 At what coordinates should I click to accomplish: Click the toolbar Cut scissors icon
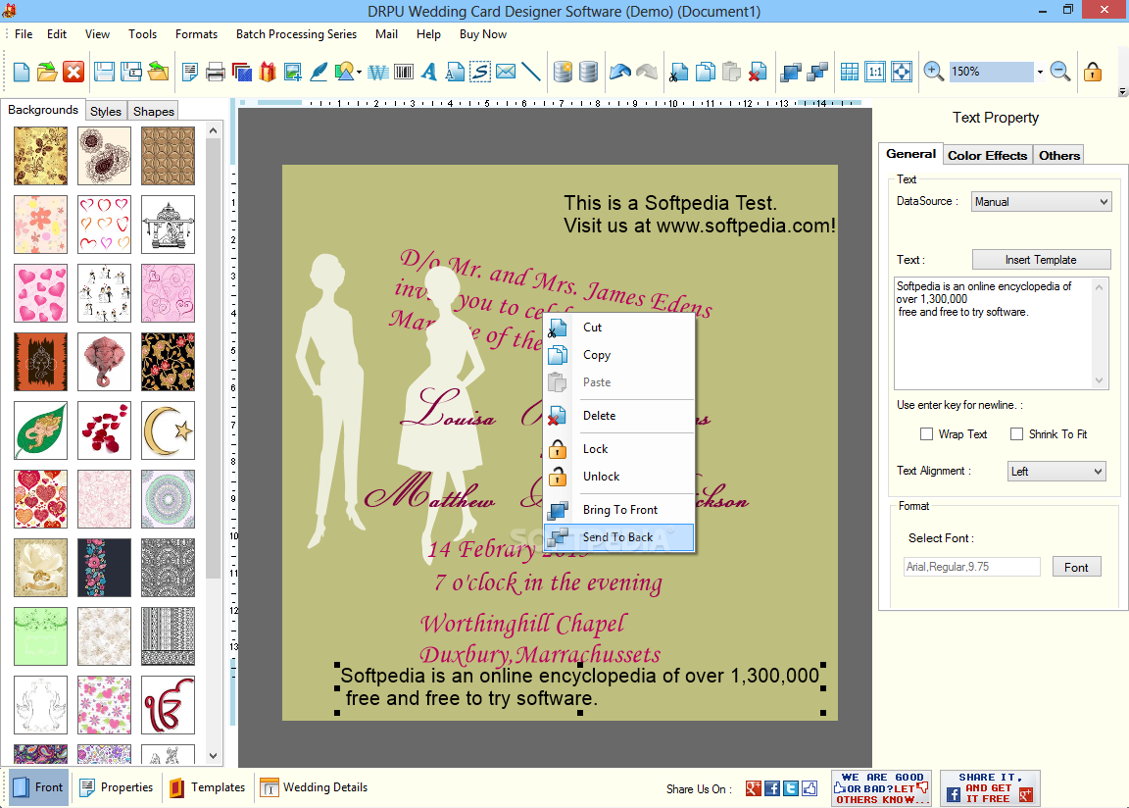click(678, 72)
